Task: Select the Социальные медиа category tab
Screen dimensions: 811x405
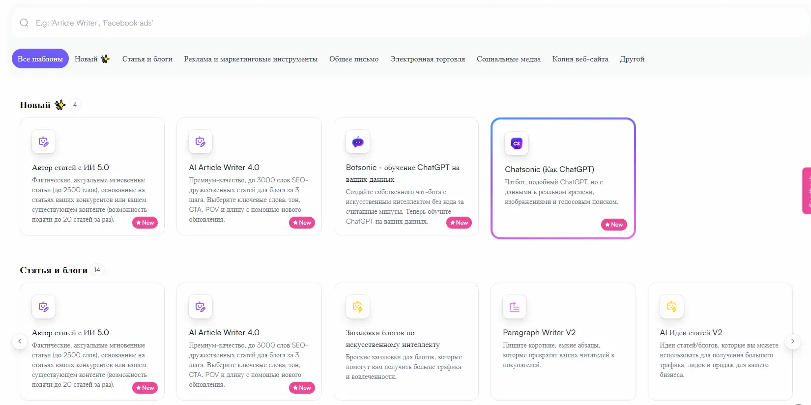Action: [508, 59]
